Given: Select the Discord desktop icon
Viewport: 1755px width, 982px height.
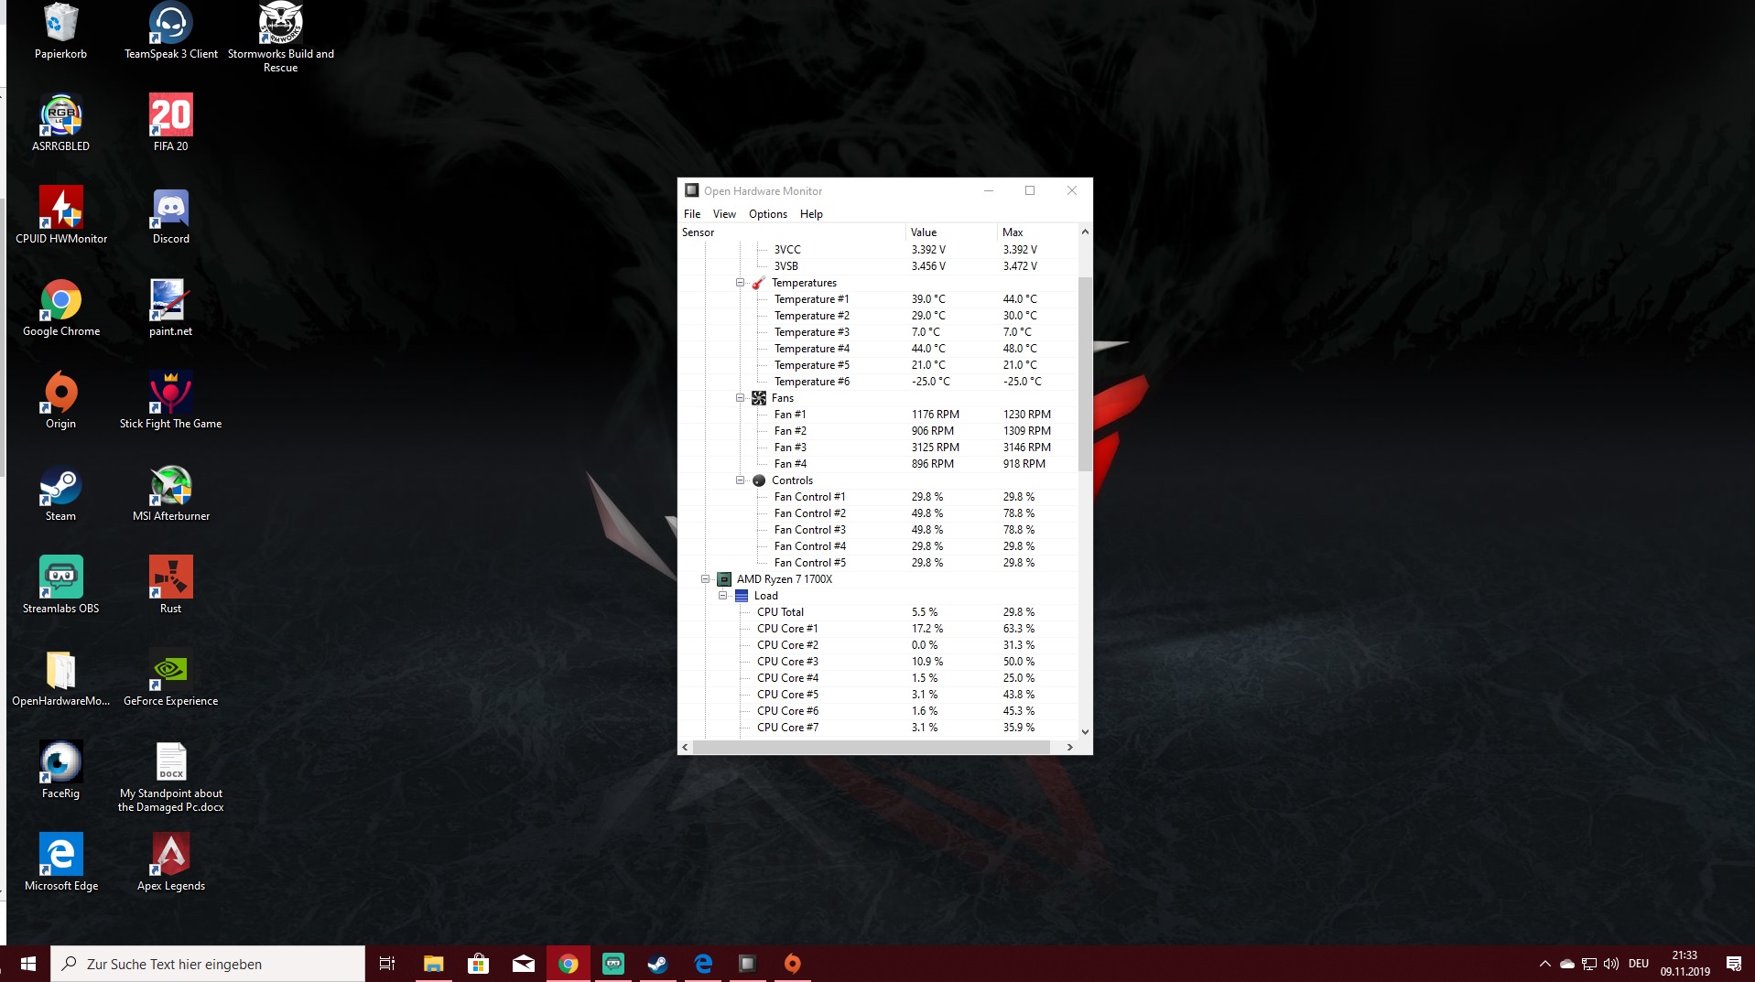Looking at the screenshot, I should [x=171, y=216].
